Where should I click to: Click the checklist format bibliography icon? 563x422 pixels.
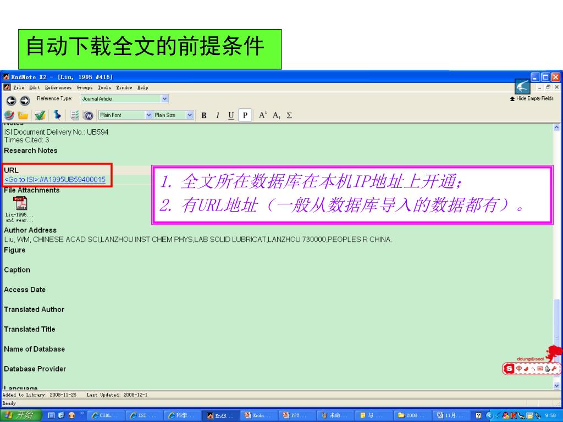[x=75, y=115]
